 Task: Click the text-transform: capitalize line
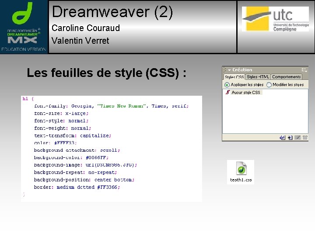(x=73, y=135)
